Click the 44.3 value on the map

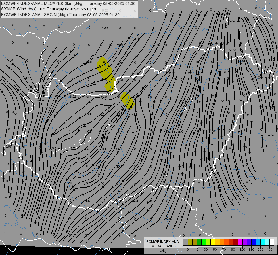pyautogui.click(x=120, y=80)
